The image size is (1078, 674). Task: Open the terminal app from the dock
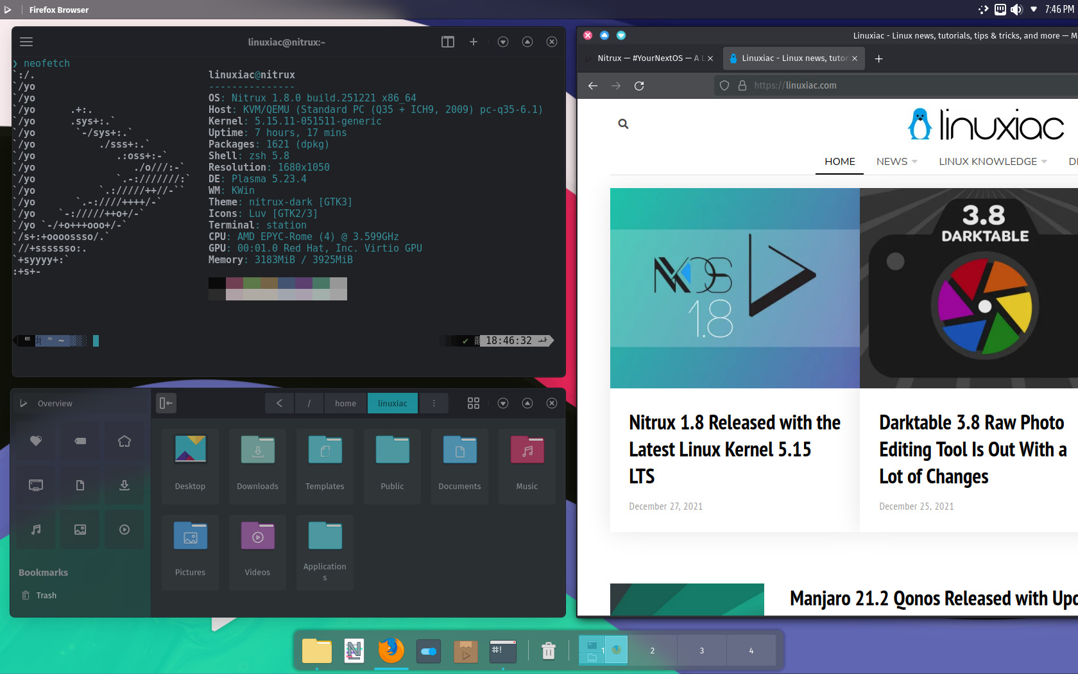pos(503,651)
